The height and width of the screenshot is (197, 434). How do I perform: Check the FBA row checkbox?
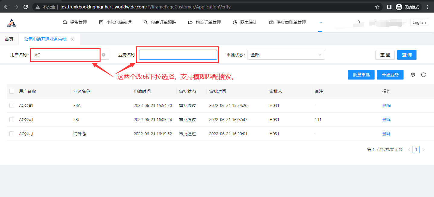(x=12, y=105)
